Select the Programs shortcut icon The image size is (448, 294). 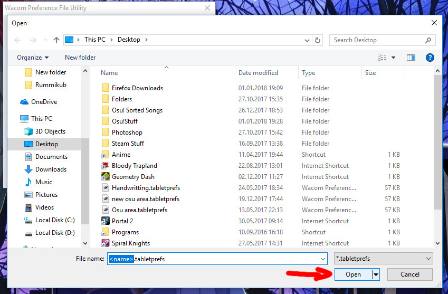106,232
